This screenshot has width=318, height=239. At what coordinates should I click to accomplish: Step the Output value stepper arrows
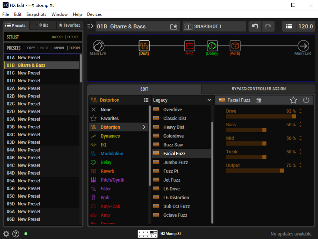[300, 165]
